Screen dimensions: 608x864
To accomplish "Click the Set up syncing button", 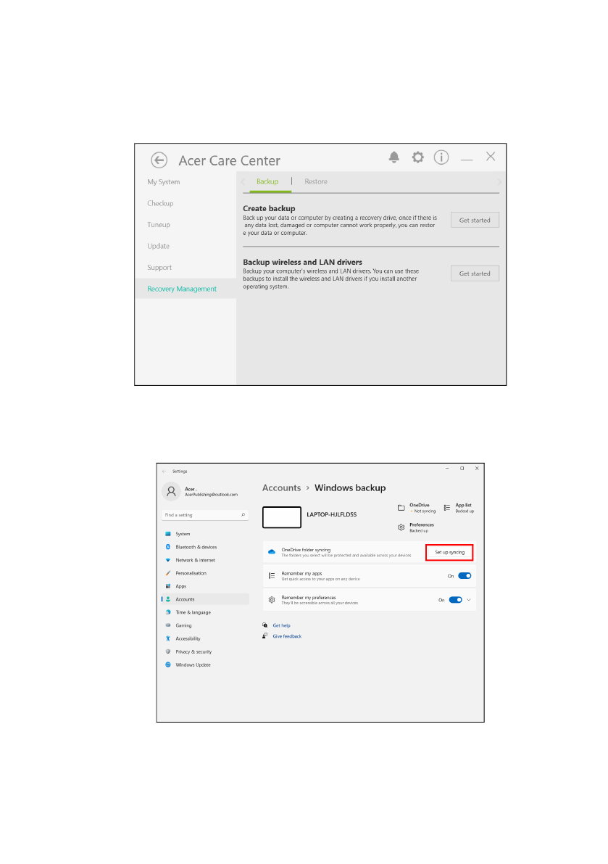I will click(x=449, y=552).
